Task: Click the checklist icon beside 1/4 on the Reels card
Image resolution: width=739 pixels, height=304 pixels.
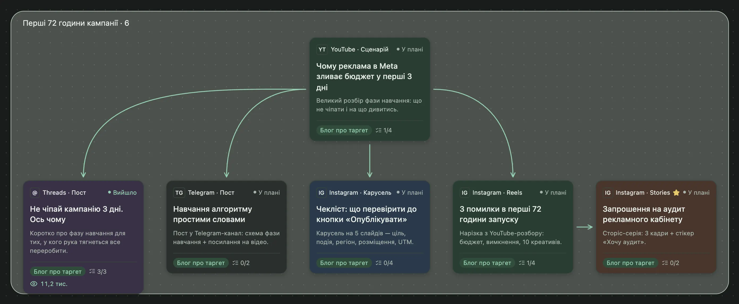Action: tap(521, 263)
